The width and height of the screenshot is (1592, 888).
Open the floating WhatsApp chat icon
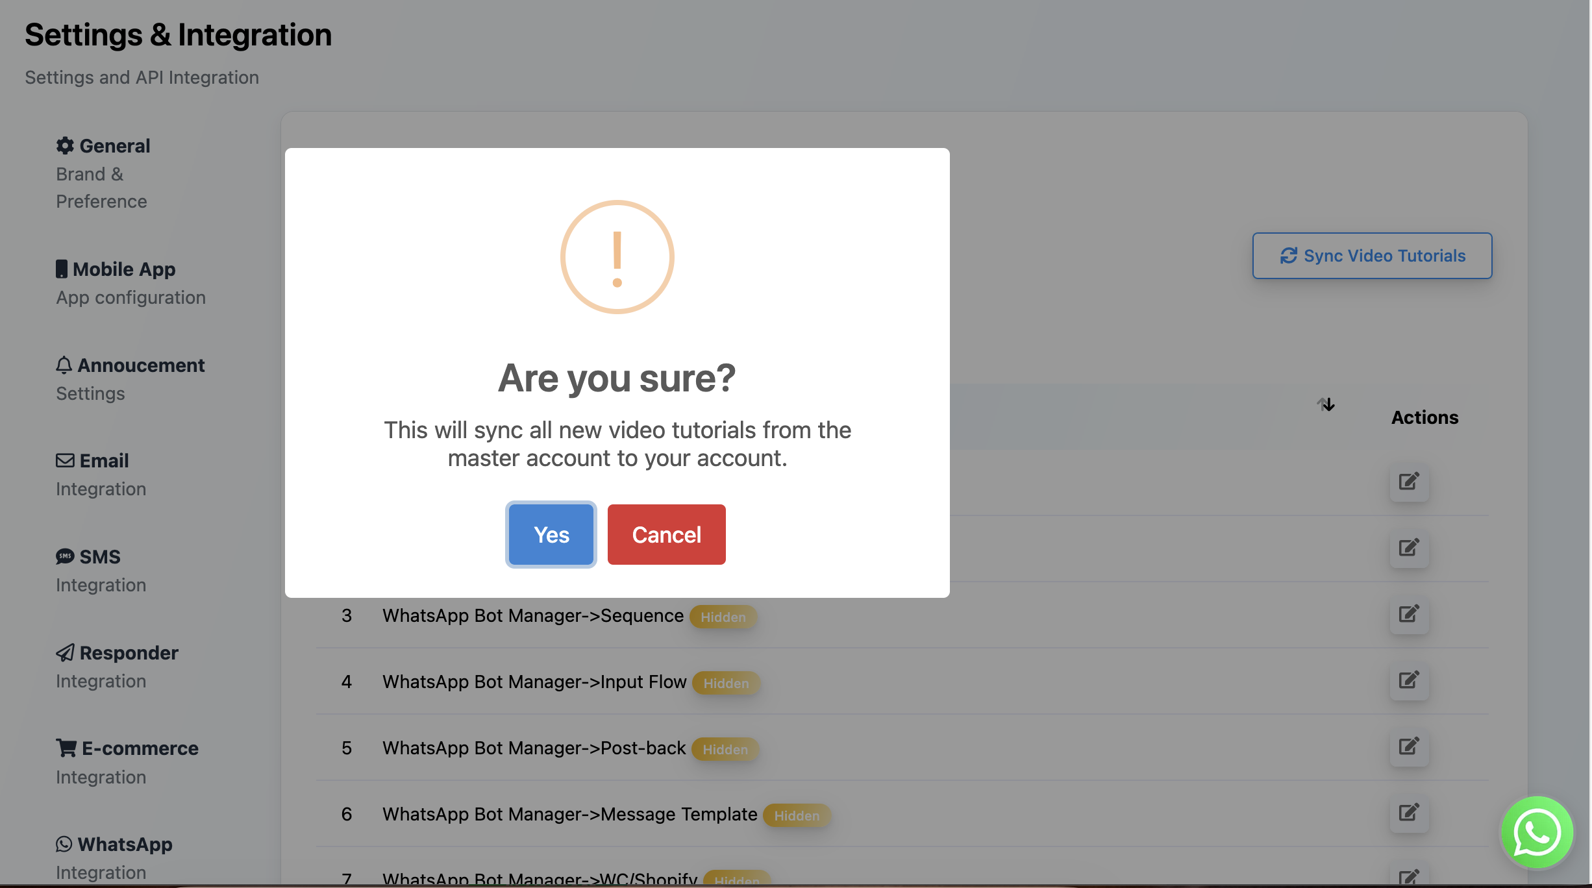(x=1537, y=832)
